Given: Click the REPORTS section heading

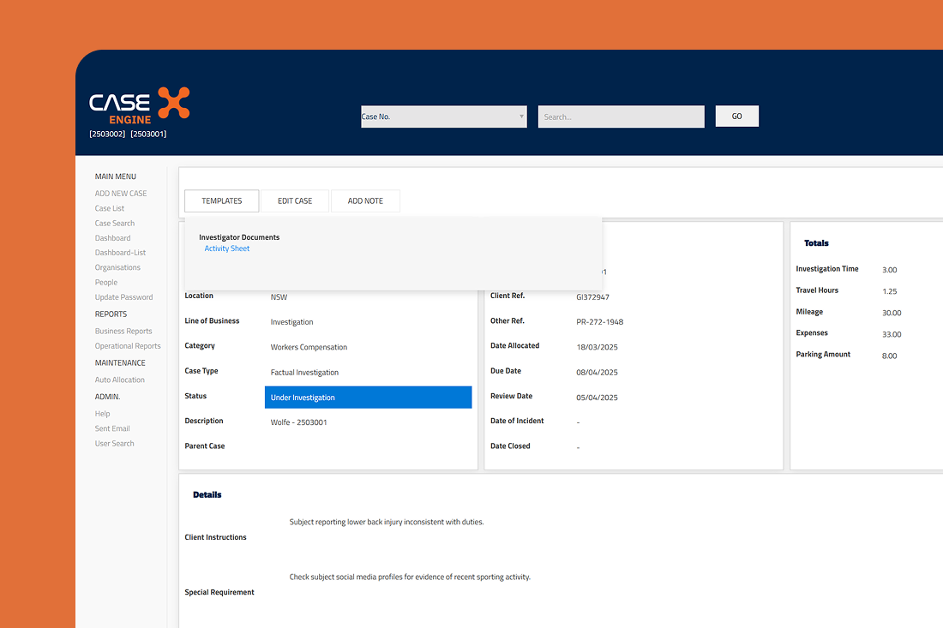Looking at the screenshot, I should click(111, 314).
